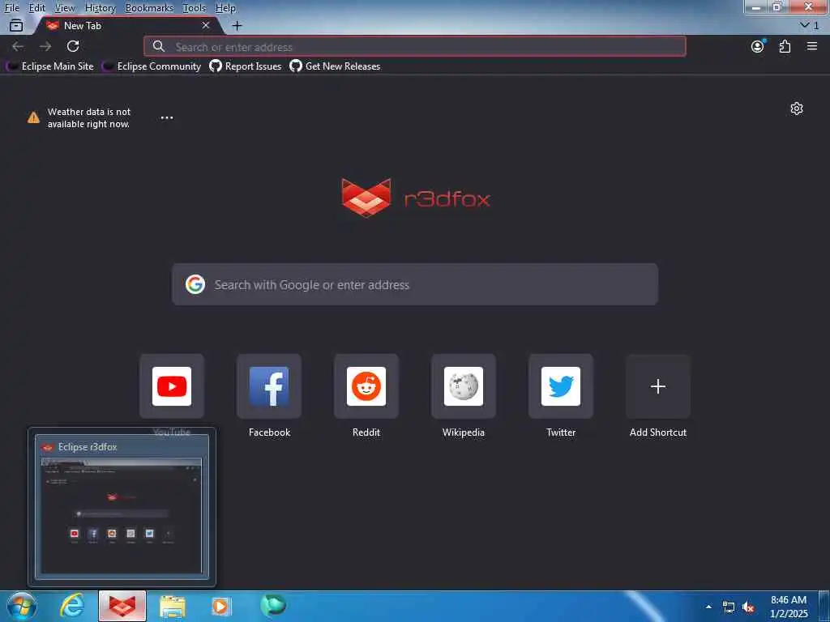The height and width of the screenshot is (622, 830).
Task: Click the green bird app taskbar icon
Action: point(273,605)
